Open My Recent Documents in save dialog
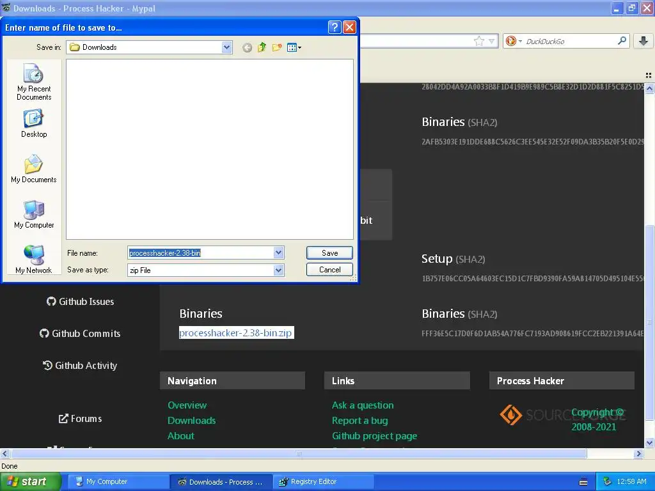This screenshot has height=491, width=655. (34, 82)
